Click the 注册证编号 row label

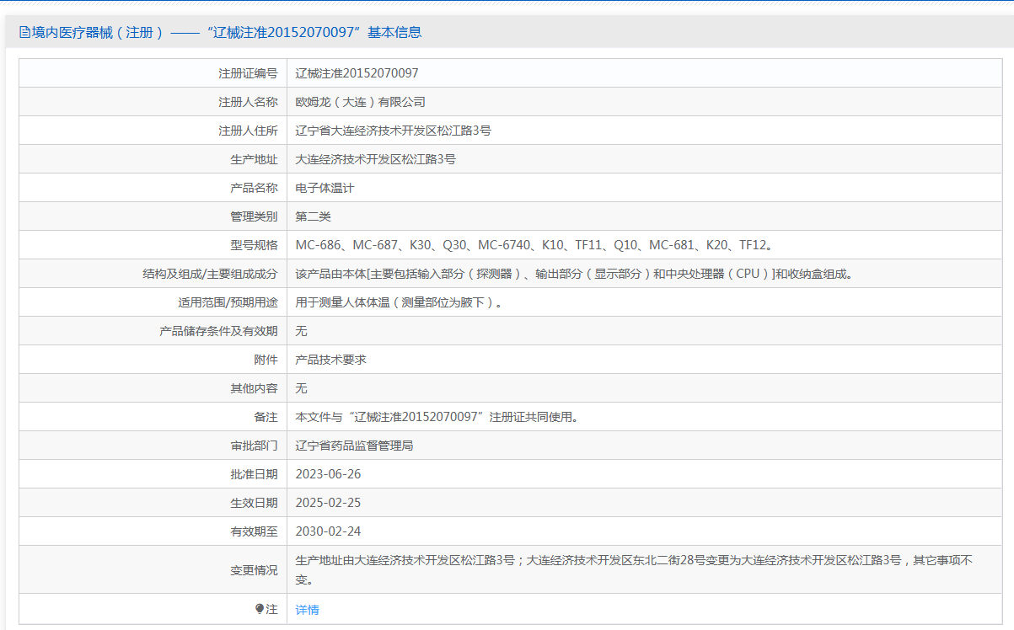click(248, 73)
